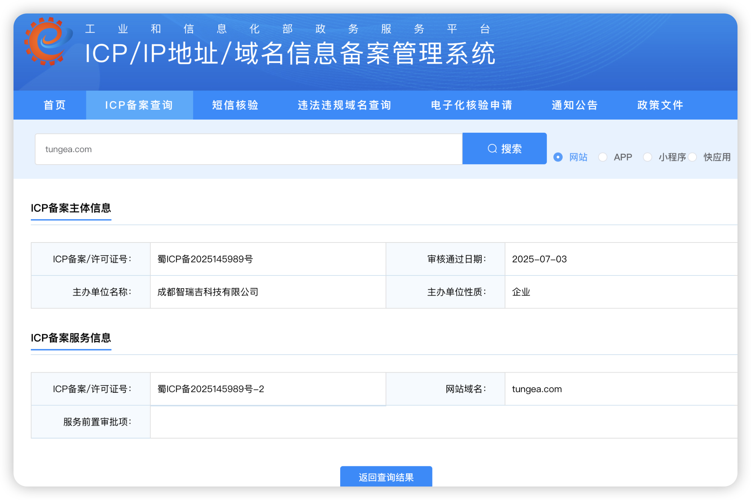The image size is (751, 500).
Task: Select the 快应用 radio option
Action: (692, 157)
